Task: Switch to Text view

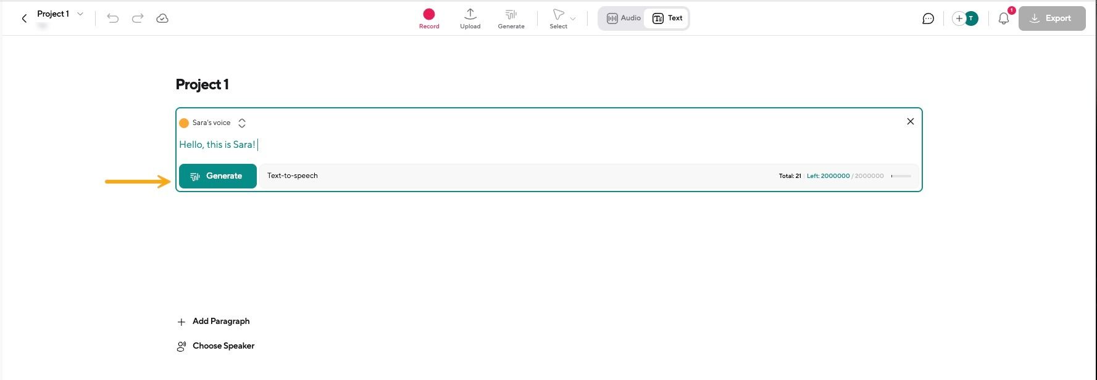Action: point(667,18)
